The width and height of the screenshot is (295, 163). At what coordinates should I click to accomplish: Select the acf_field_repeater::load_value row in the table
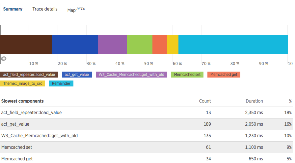[31, 113]
